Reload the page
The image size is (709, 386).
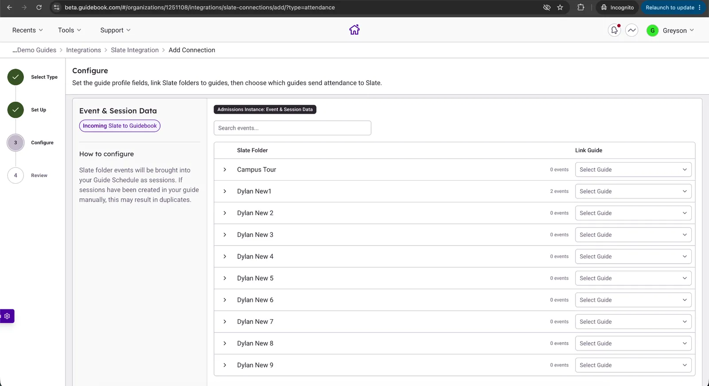coord(39,8)
